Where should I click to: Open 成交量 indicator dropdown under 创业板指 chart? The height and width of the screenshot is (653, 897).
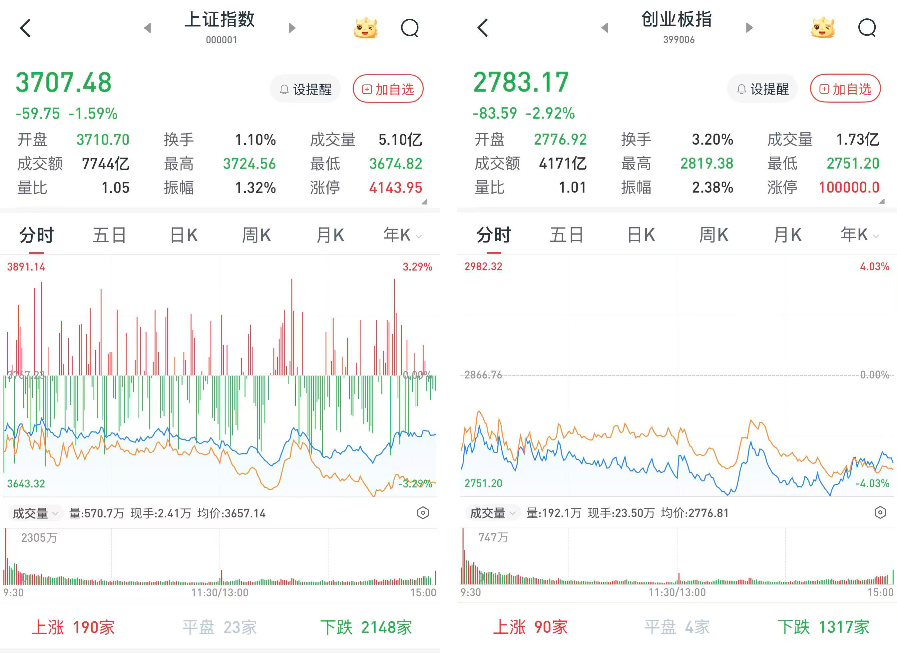493,513
